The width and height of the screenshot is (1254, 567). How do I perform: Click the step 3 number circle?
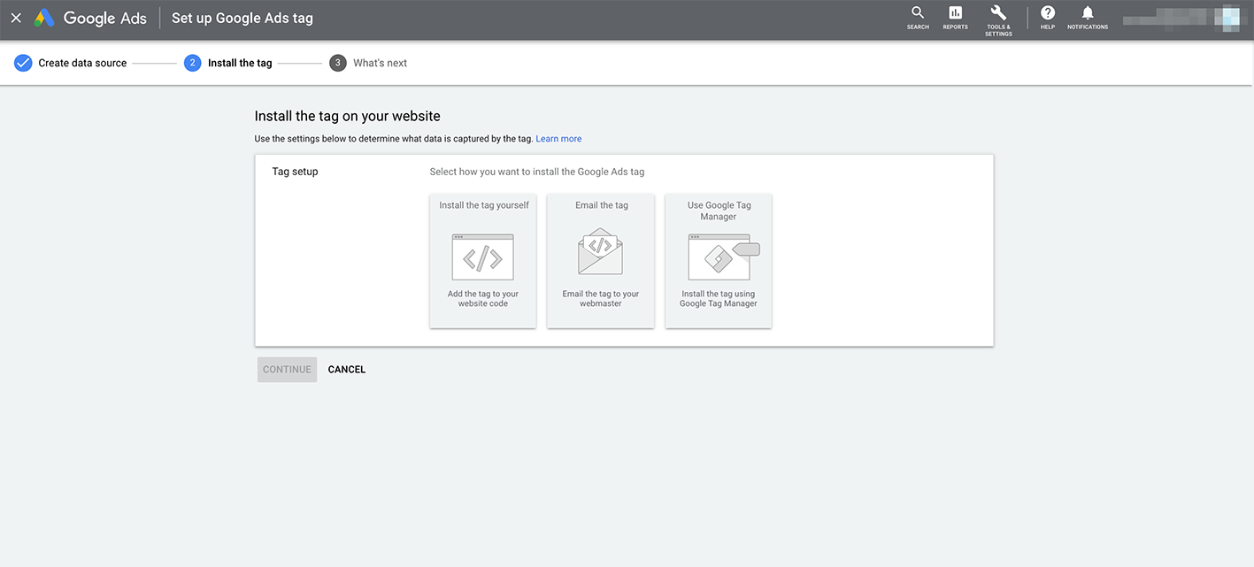(x=337, y=63)
